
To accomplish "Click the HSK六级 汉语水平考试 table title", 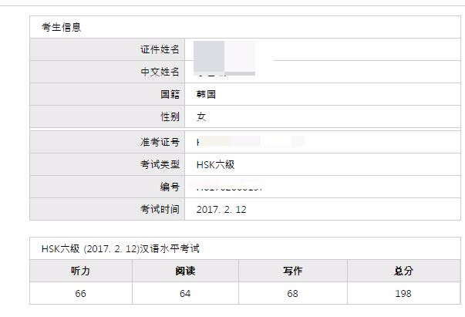I will click(120, 248).
